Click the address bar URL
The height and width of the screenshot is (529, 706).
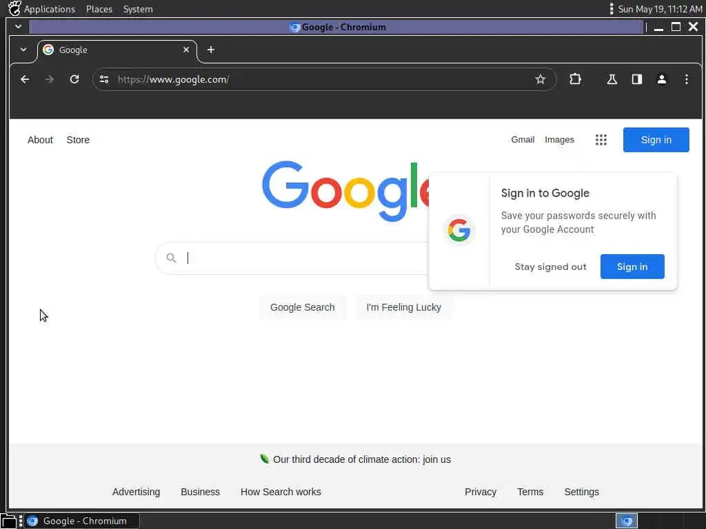tap(173, 80)
